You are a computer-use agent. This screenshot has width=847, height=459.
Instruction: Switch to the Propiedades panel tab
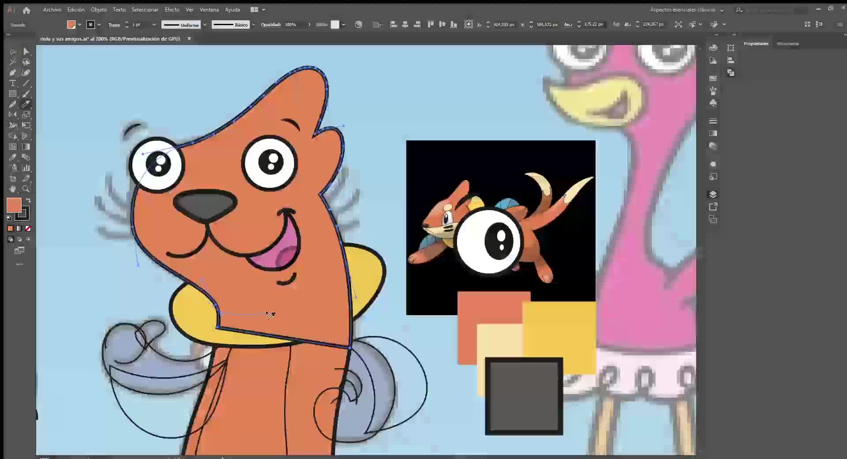pos(756,44)
